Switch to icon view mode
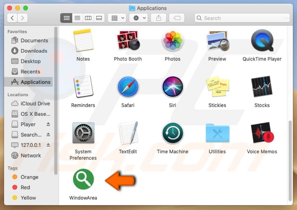The image size is (297, 210). pyautogui.click(x=67, y=18)
